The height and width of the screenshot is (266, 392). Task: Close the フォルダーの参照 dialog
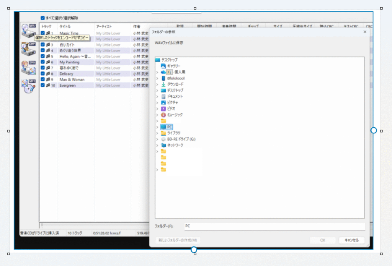click(x=364, y=32)
